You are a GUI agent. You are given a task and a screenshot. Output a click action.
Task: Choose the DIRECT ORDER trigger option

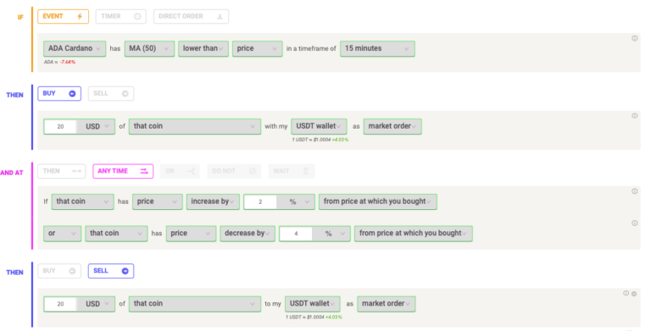(x=191, y=17)
